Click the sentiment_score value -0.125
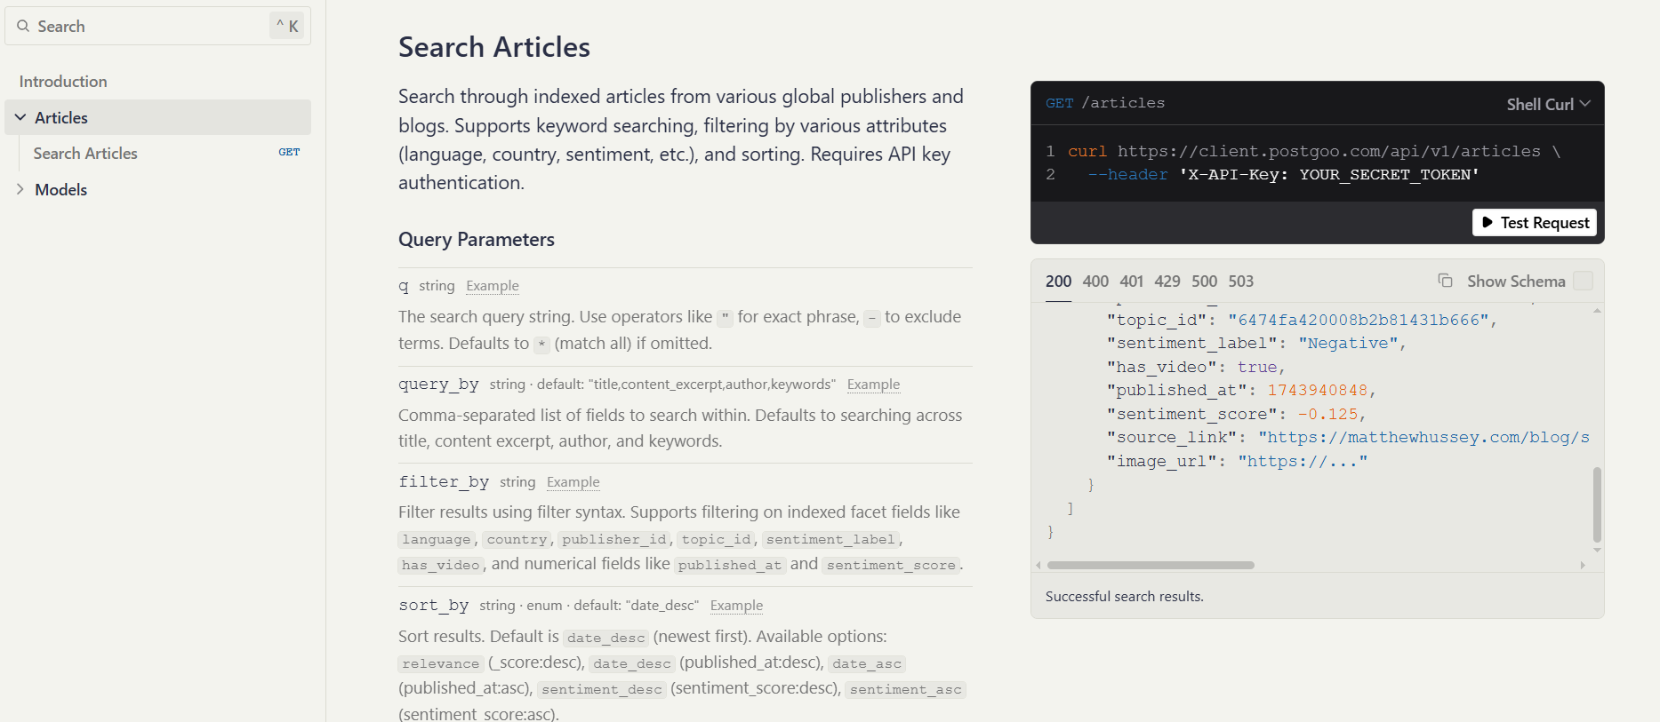The width and height of the screenshot is (1660, 722). coord(1328,415)
